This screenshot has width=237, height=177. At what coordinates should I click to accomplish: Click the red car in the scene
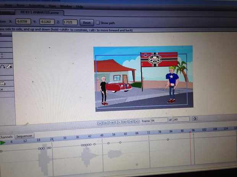tap(119, 87)
